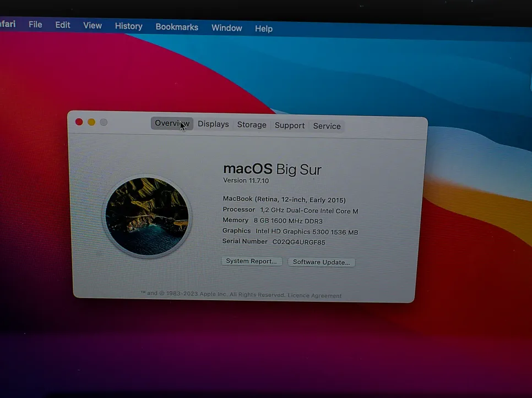Open the Safari menu in the menu bar
The width and height of the screenshot is (532, 398).
(8, 24)
